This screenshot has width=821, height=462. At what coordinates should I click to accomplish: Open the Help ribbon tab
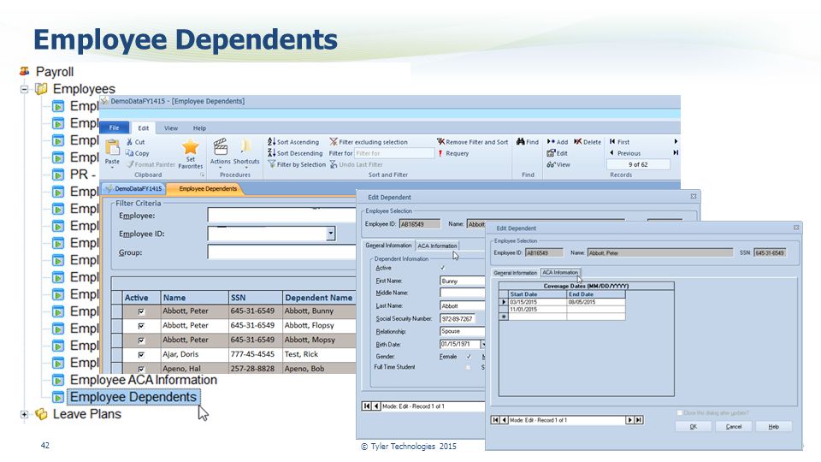(199, 127)
